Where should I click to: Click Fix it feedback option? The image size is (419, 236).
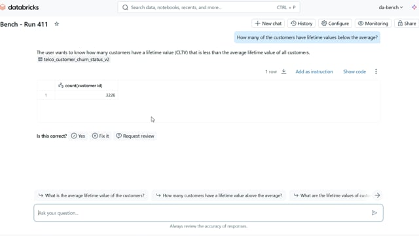[x=100, y=136]
